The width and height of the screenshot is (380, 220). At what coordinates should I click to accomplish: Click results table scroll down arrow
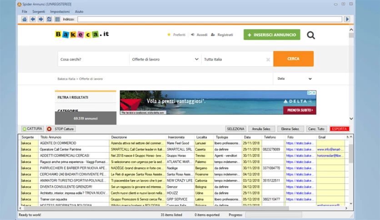click(x=351, y=204)
